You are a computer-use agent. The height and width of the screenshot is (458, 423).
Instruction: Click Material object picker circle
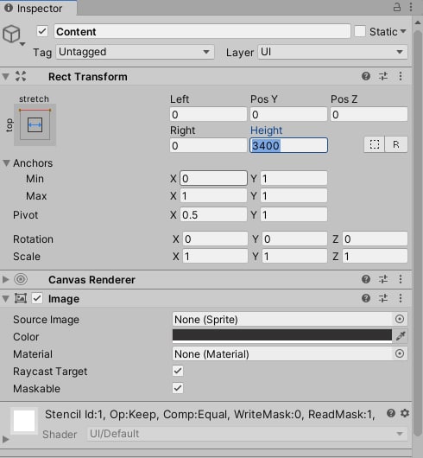(400, 353)
